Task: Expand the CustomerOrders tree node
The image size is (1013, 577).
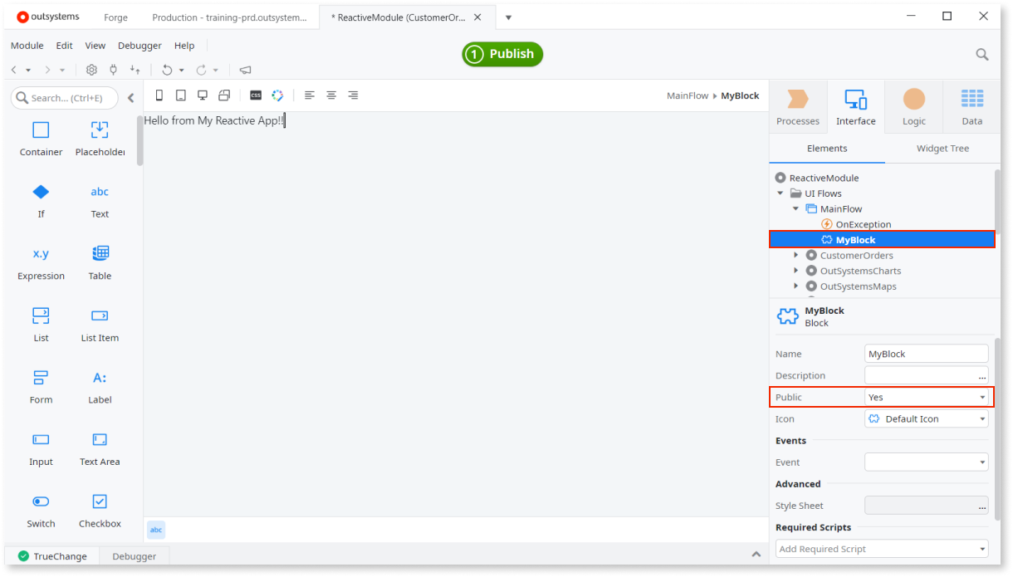Action: click(x=795, y=255)
